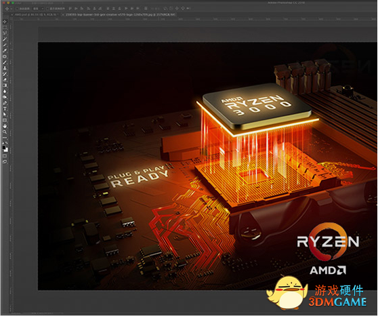Screen dimensions: 378x316
Task: Click Distribute Right Edges icon
Action: 138,8
